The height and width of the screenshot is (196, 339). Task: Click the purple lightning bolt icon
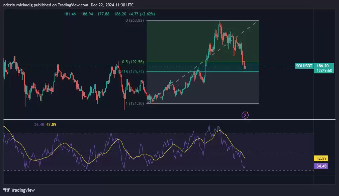click(x=245, y=115)
